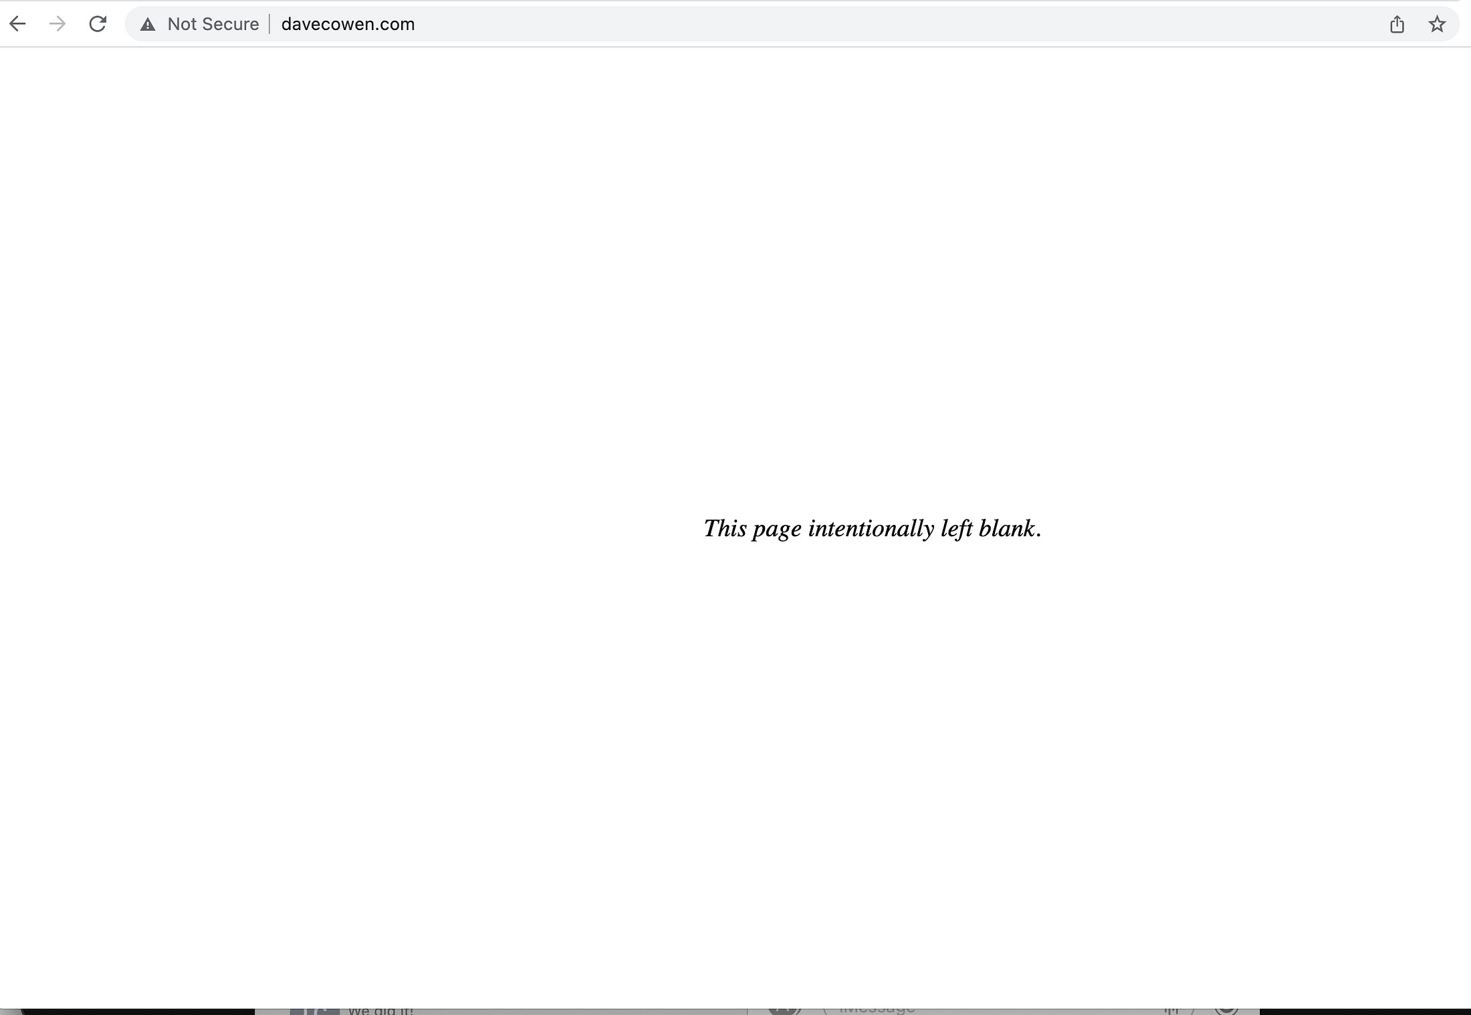Open the share icon in address bar
Viewport: 1471px width, 1015px height.
1397,25
